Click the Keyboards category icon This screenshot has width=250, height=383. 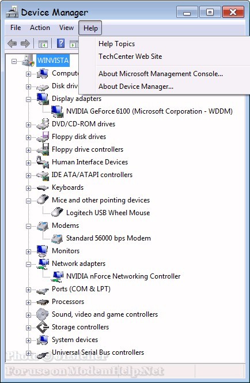click(43, 188)
